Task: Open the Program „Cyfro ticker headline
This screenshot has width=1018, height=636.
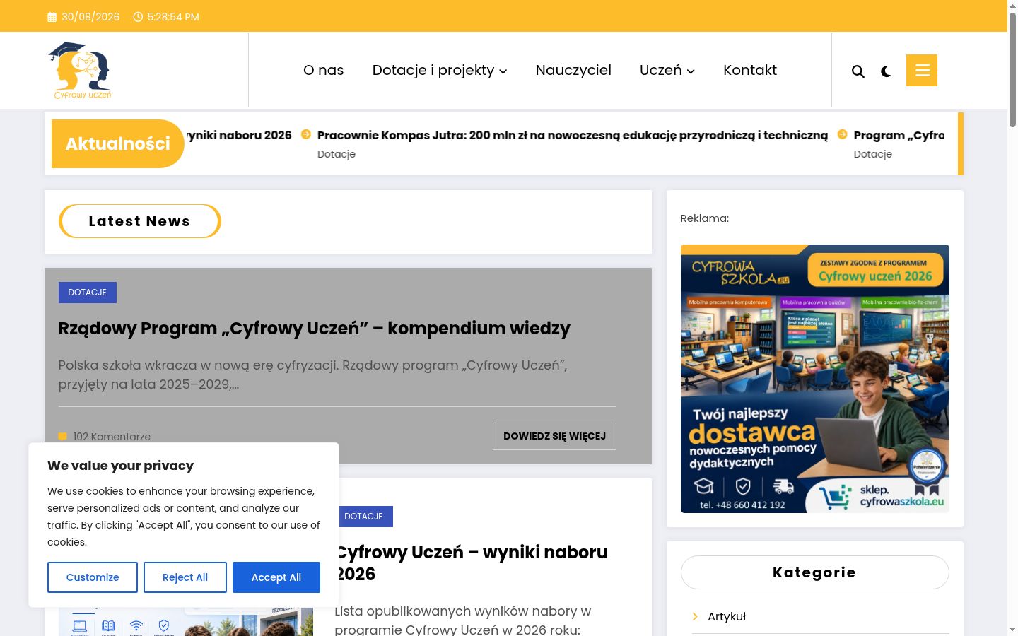Action: tap(899, 135)
